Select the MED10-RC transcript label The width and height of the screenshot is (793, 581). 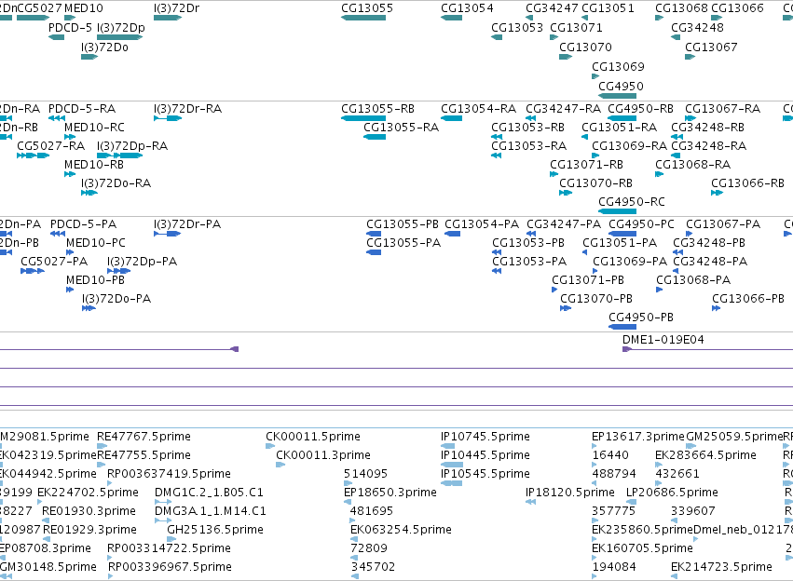click(x=94, y=128)
